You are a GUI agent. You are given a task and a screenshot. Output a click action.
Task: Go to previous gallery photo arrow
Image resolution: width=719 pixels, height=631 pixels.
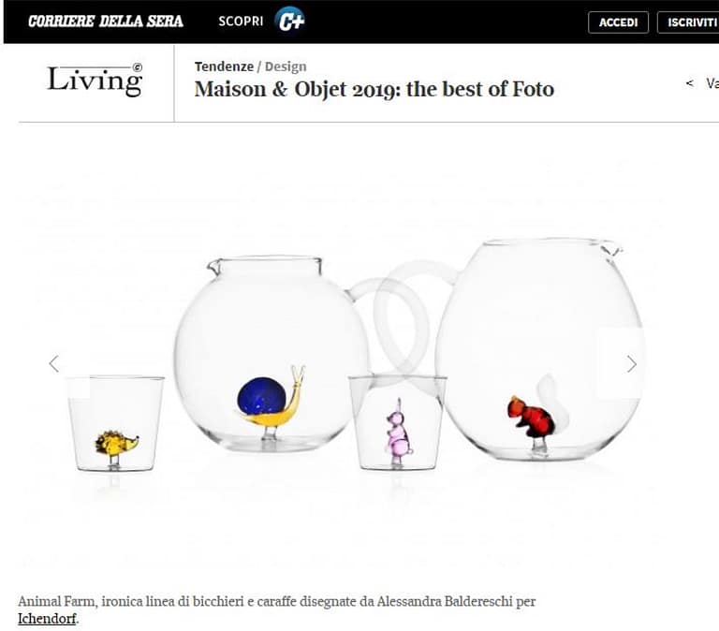(54, 363)
